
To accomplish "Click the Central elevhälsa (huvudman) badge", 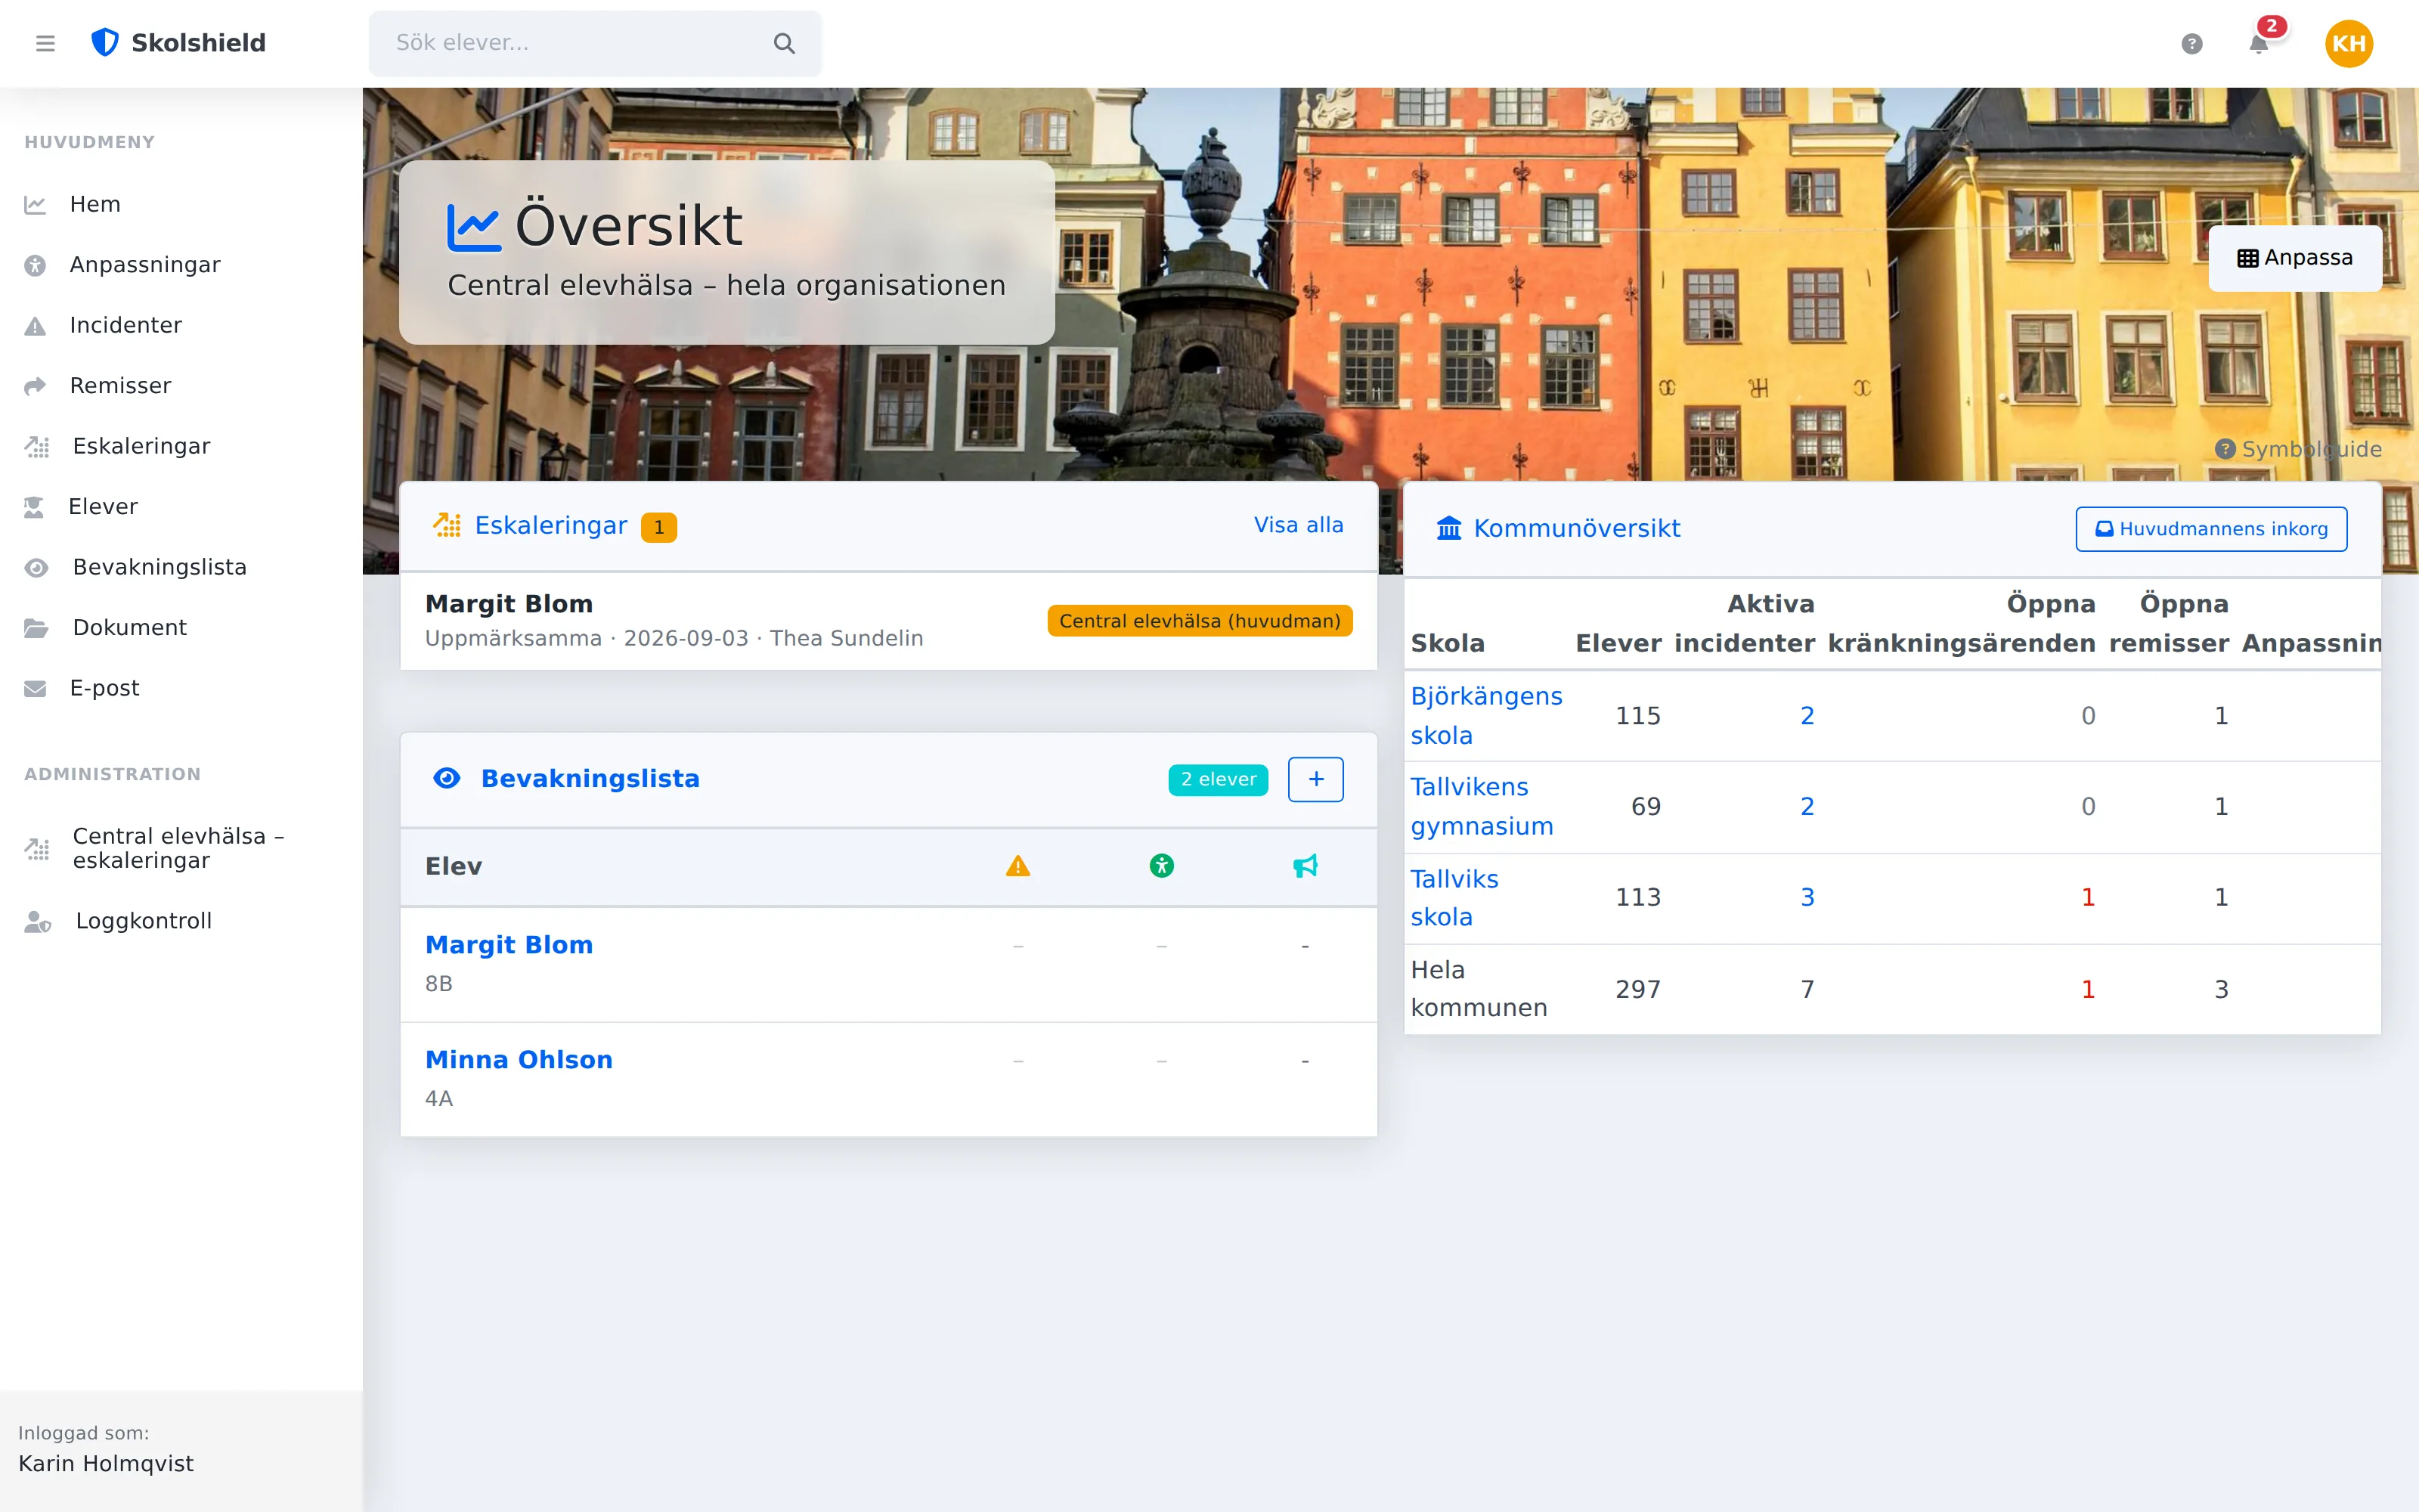I will point(1200,621).
